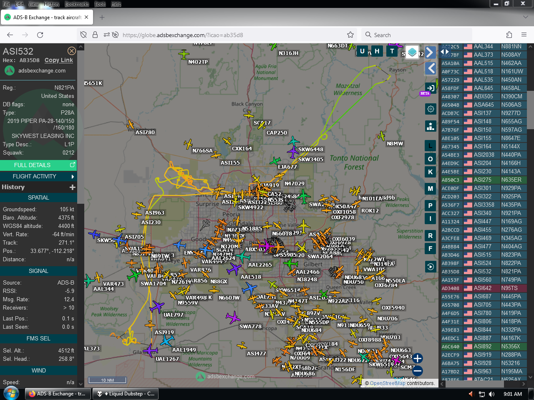The image size is (534, 400).
Task: Bookmark this page with star icon
Action: [x=350, y=35]
